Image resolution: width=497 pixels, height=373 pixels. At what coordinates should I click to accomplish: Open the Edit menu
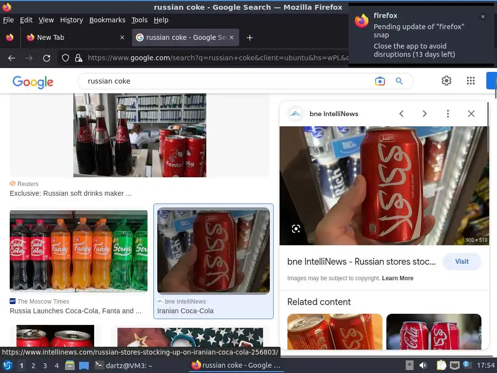point(26,20)
